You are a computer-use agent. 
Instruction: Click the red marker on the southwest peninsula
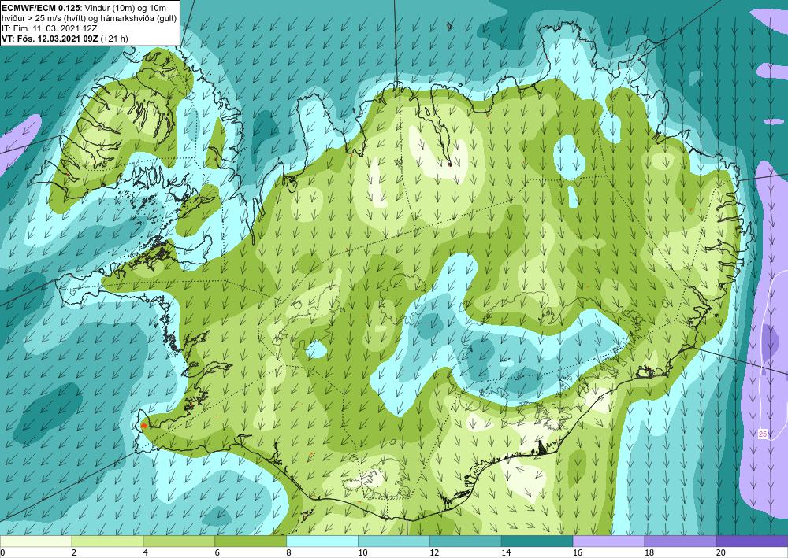(143, 426)
